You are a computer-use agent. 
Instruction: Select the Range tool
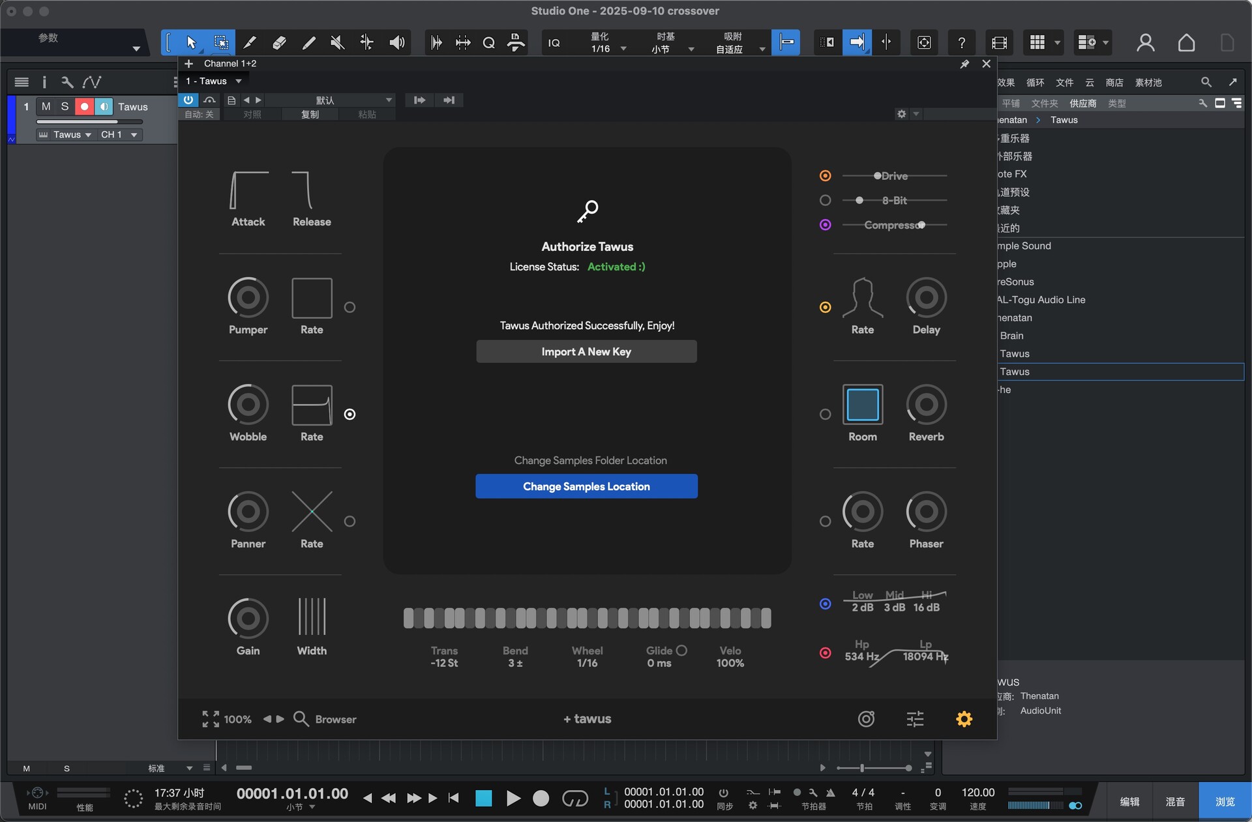(x=221, y=42)
